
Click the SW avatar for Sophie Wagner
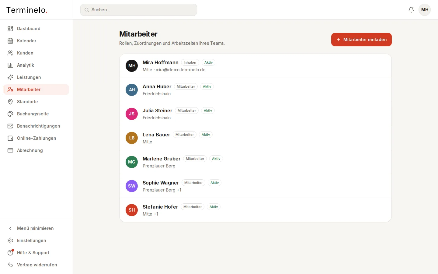click(132, 186)
